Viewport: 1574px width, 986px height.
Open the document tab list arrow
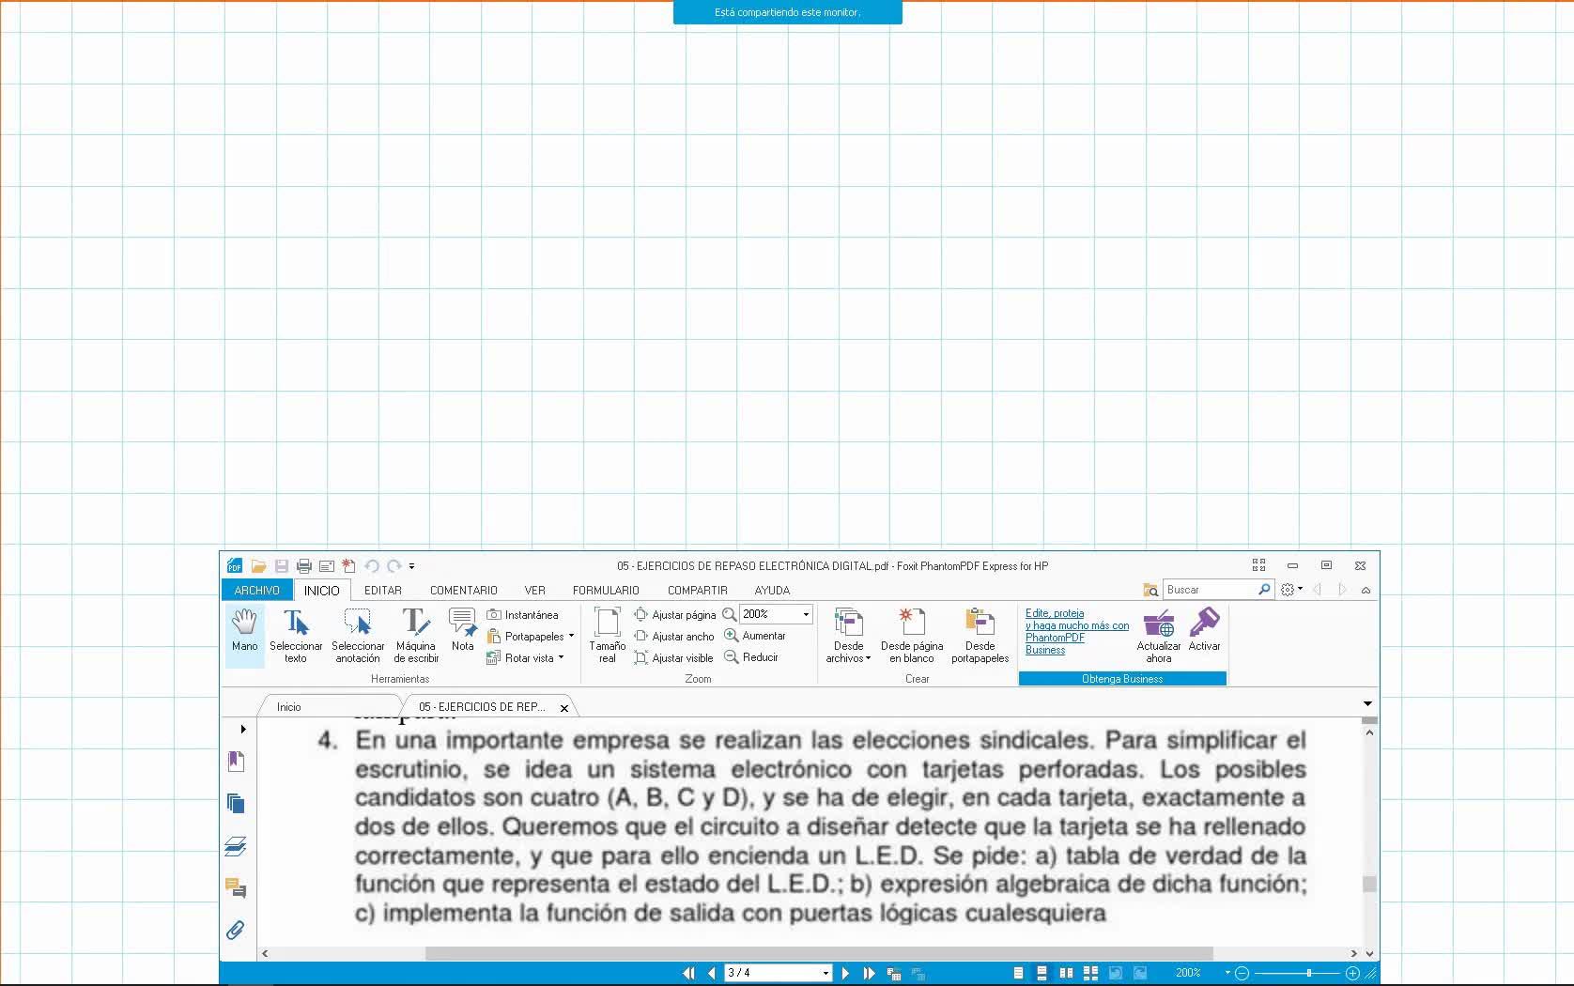tap(1367, 704)
